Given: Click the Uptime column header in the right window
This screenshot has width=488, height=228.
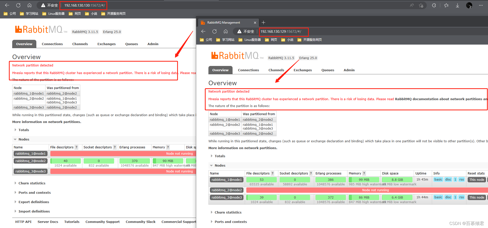Looking at the screenshot, I should click(x=421, y=173).
